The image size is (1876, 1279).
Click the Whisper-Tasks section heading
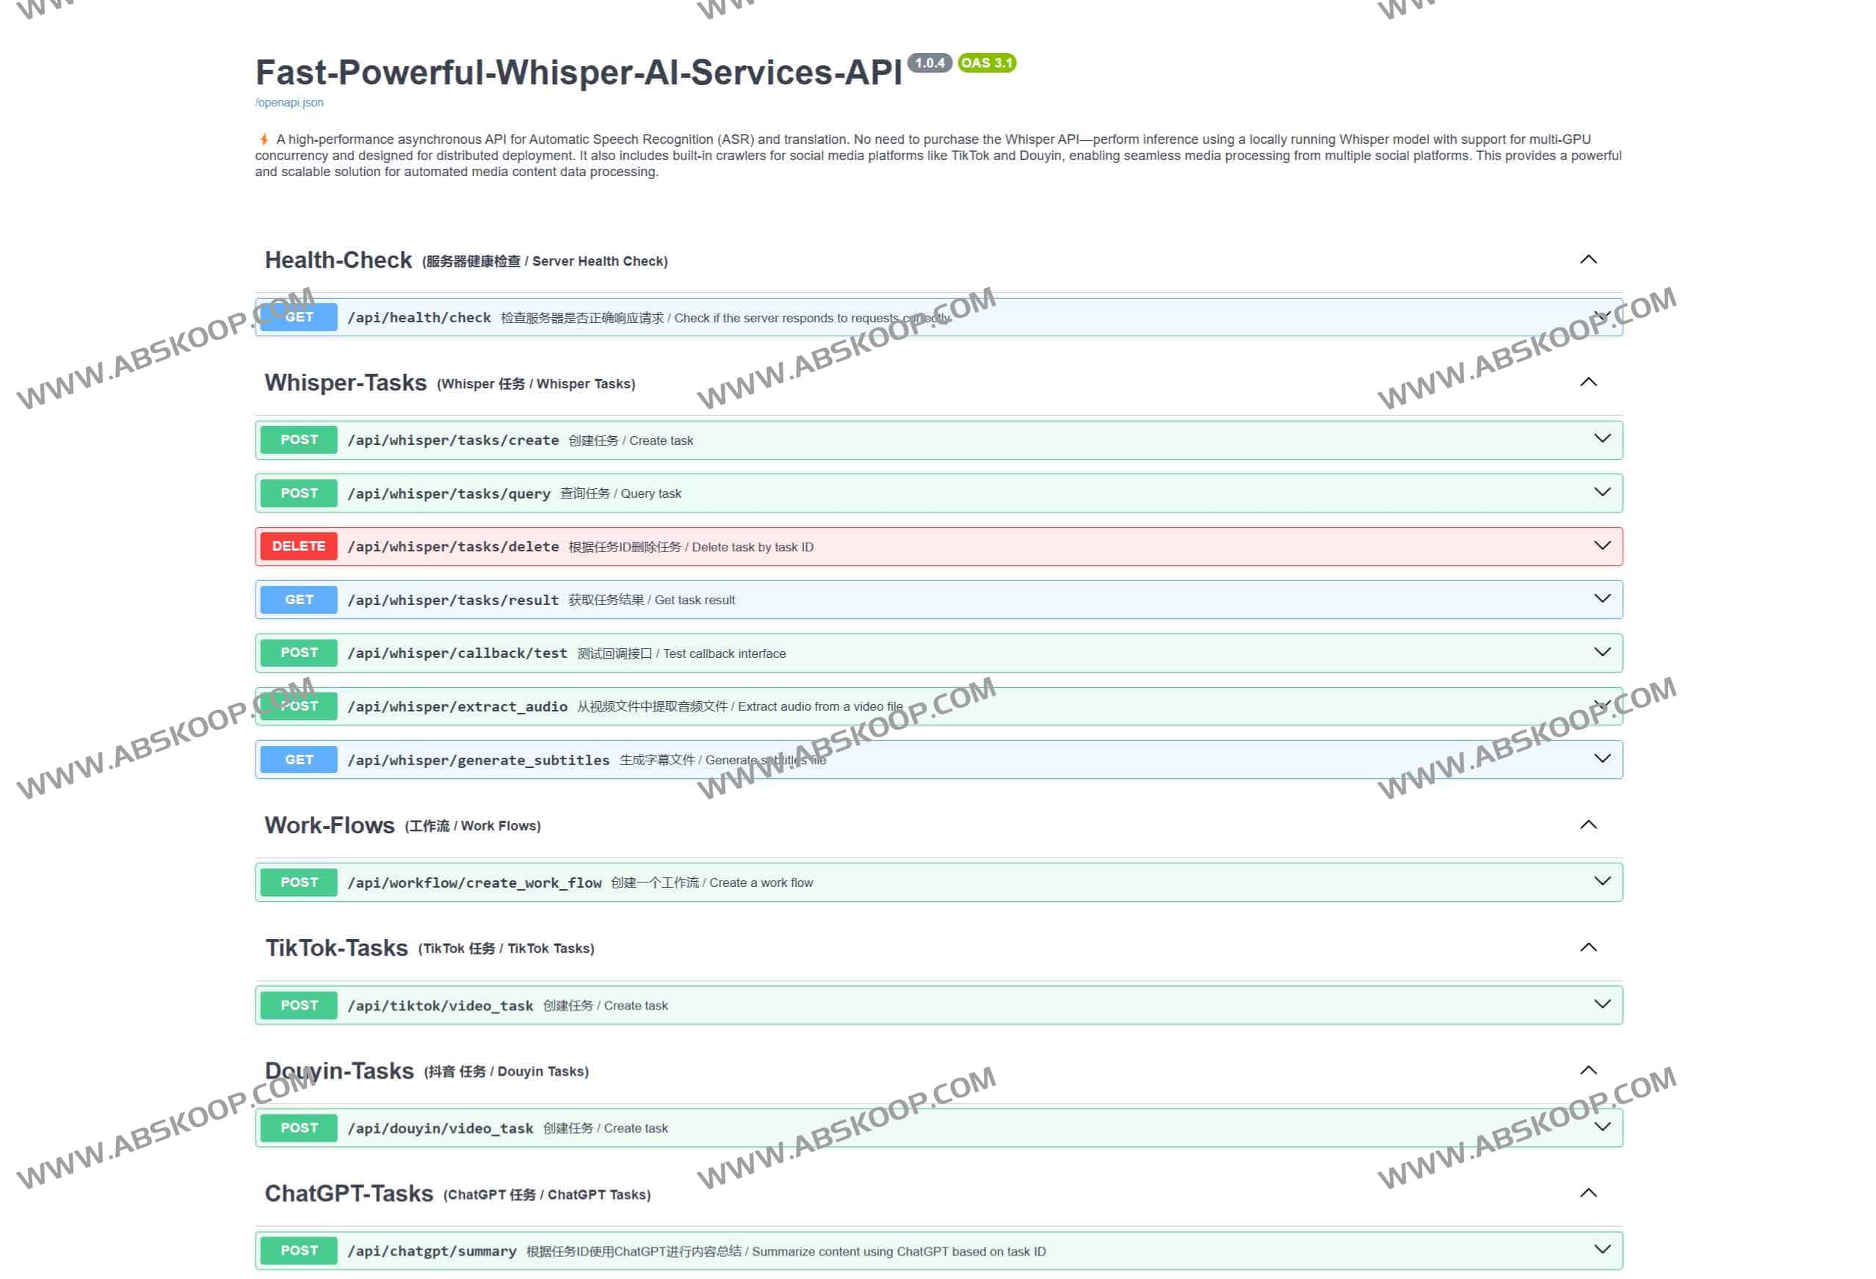pyautogui.click(x=346, y=383)
